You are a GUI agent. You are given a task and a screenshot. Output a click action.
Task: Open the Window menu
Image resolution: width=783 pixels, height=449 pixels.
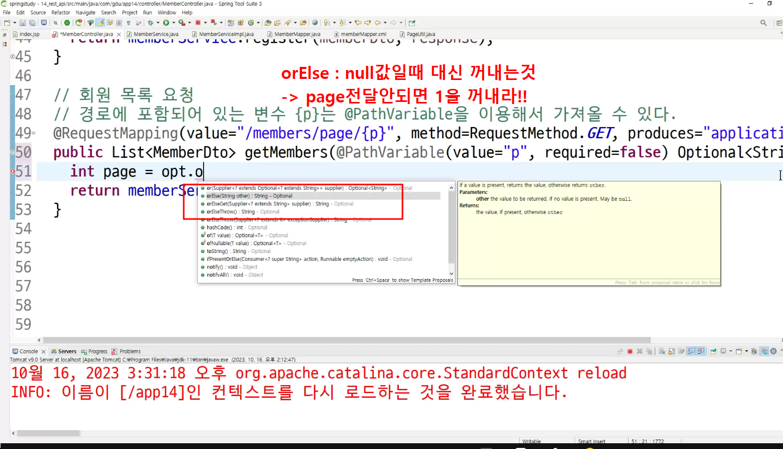click(167, 13)
